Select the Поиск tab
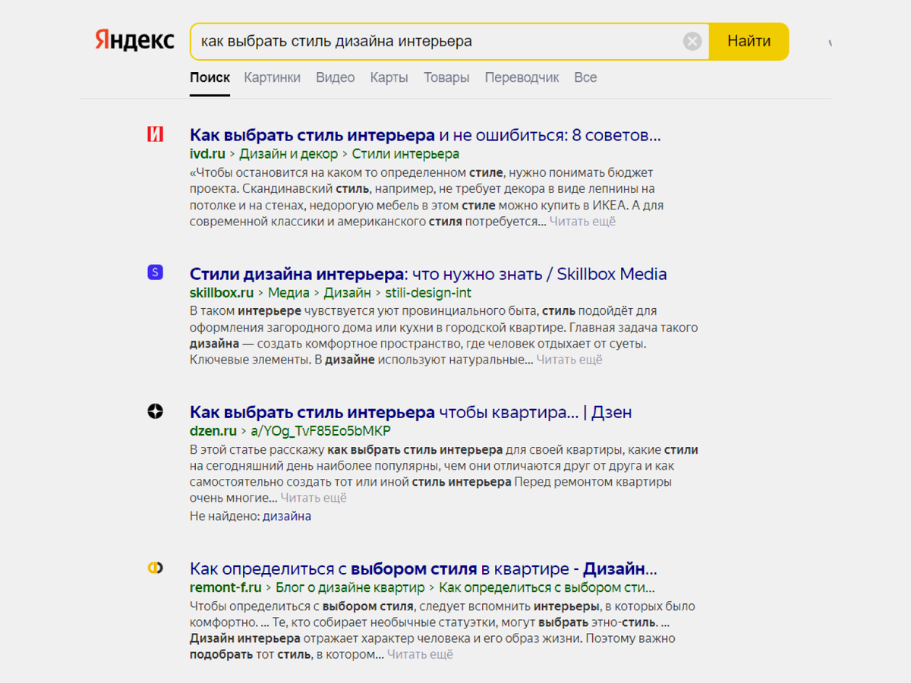The image size is (911, 683). [210, 77]
